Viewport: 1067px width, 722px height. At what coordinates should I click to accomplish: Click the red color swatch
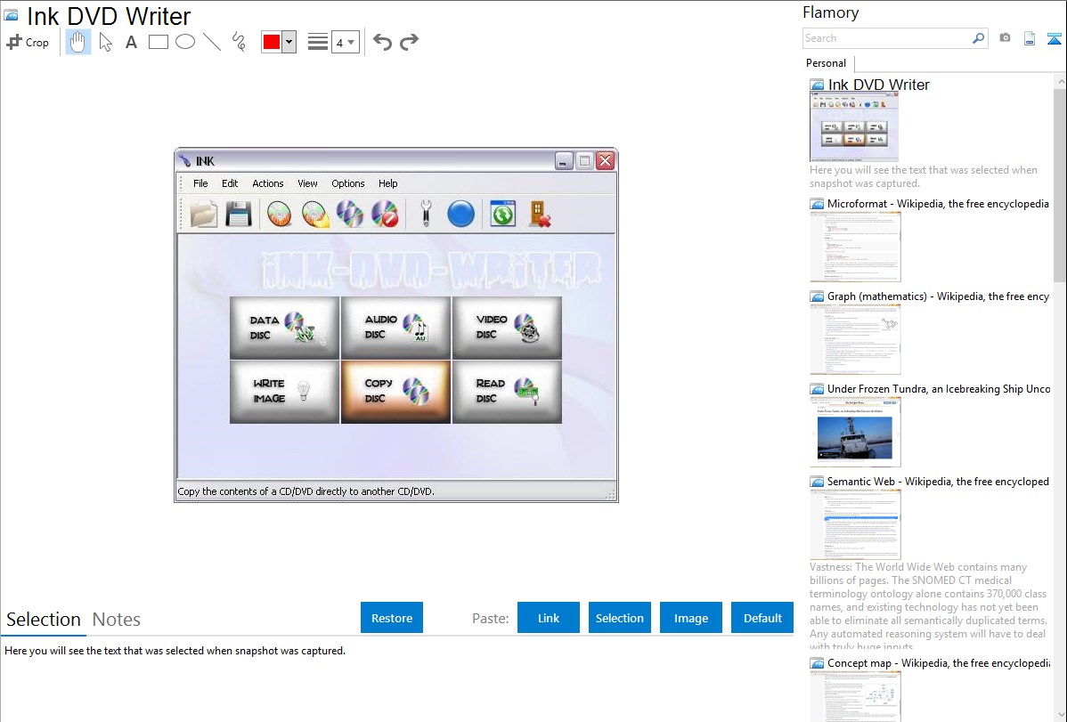click(272, 42)
